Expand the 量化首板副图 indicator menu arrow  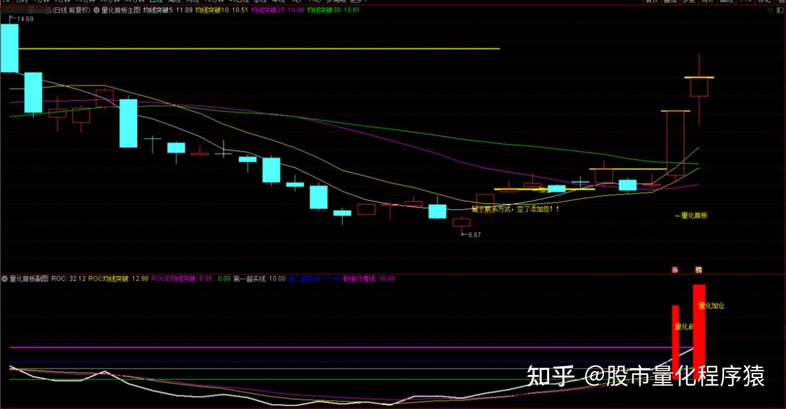coord(5,278)
